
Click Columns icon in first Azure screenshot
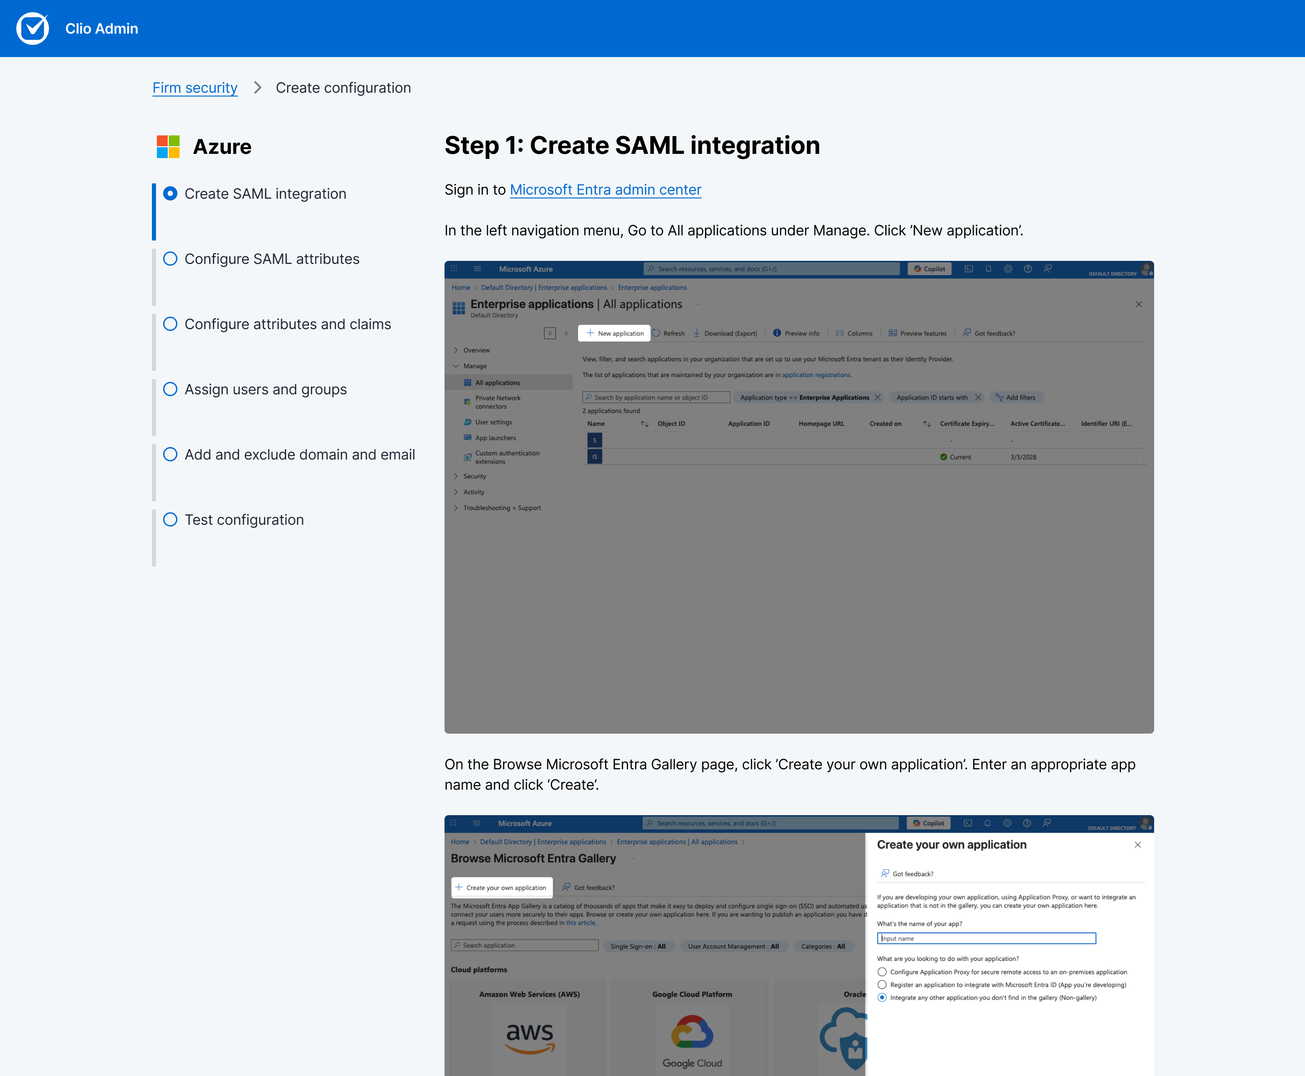pyautogui.click(x=839, y=333)
